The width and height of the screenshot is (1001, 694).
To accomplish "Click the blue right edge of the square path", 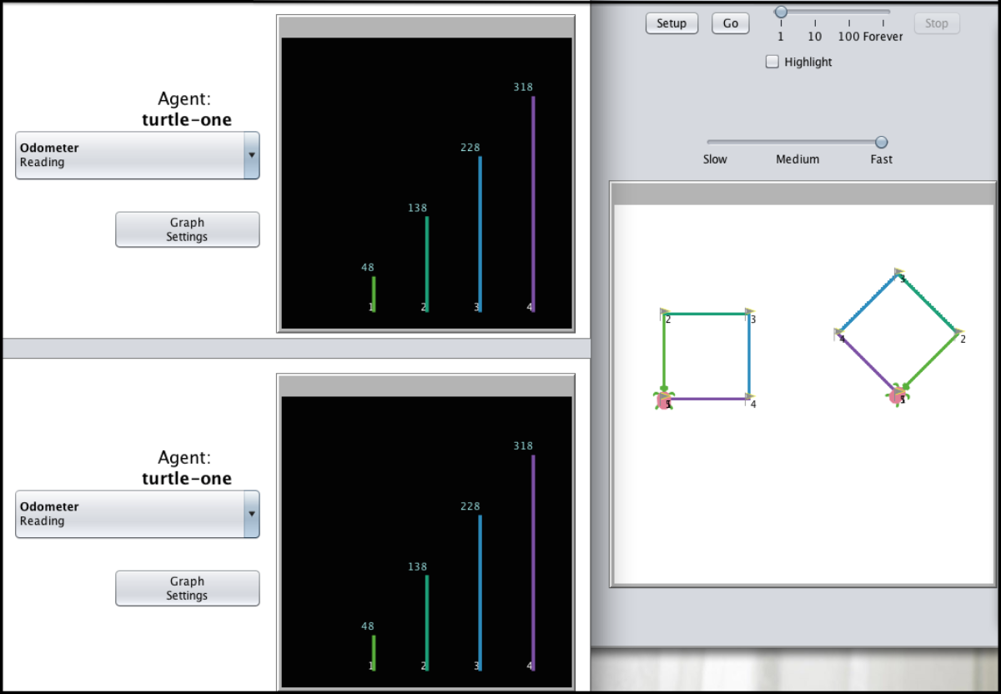I will (749, 357).
